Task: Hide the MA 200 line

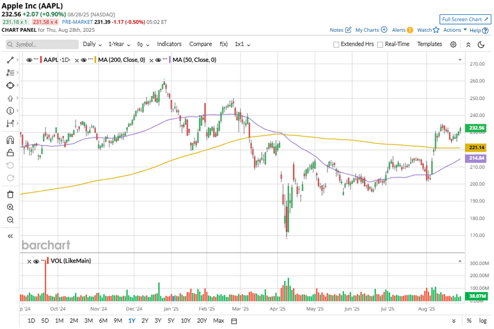Action: point(83,60)
